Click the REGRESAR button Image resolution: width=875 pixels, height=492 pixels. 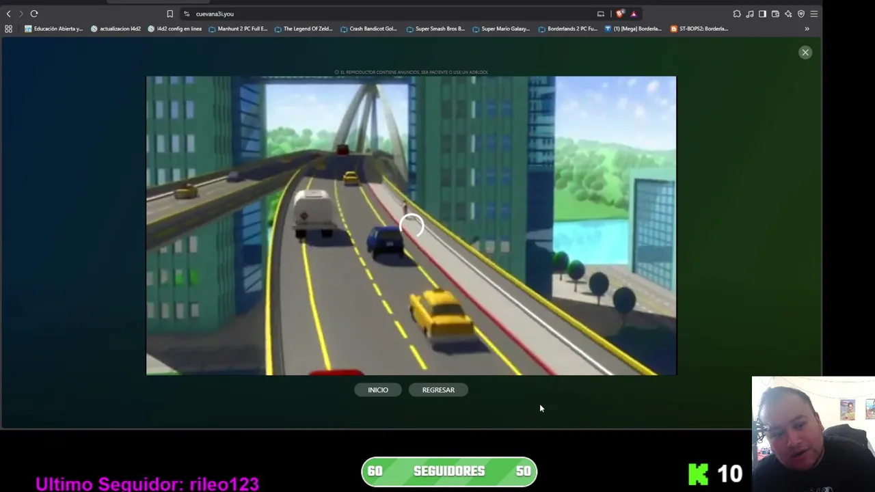pos(438,390)
